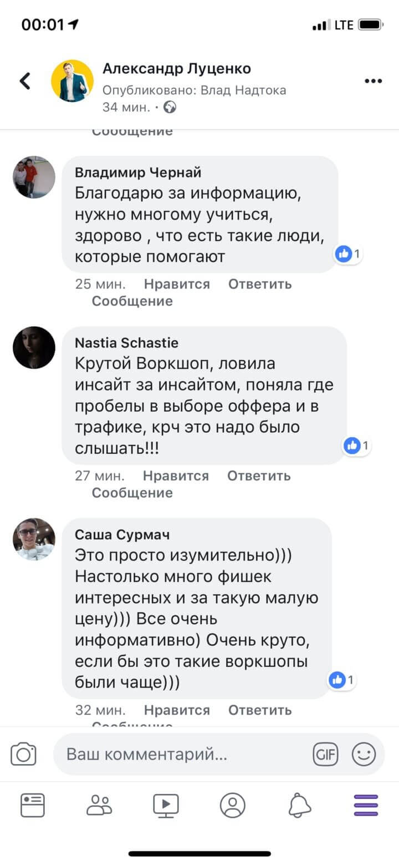The width and height of the screenshot is (399, 865).
Task: Like Саша Сурмач's comment
Action: point(177,710)
